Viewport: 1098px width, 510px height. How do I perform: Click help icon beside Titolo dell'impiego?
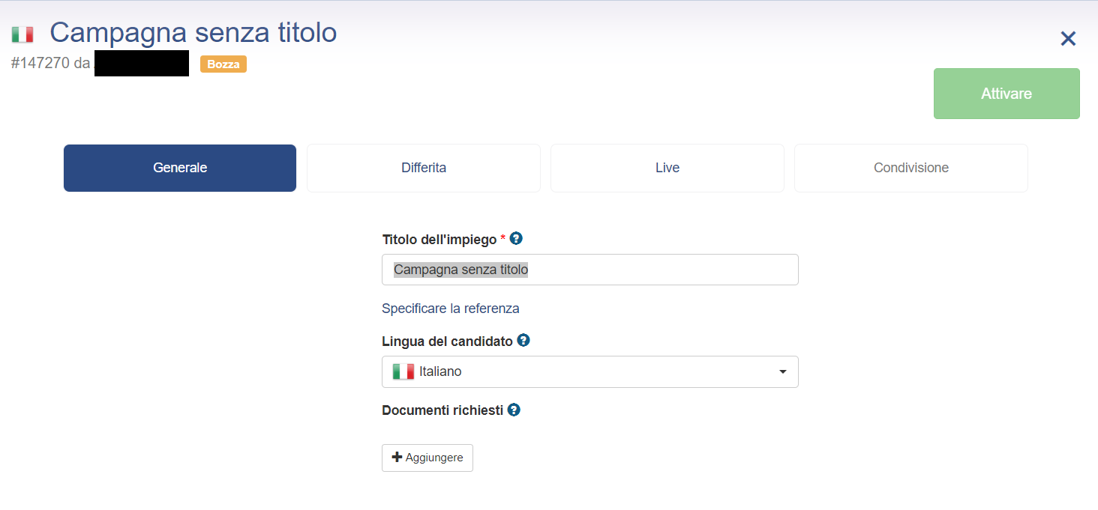[516, 238]
